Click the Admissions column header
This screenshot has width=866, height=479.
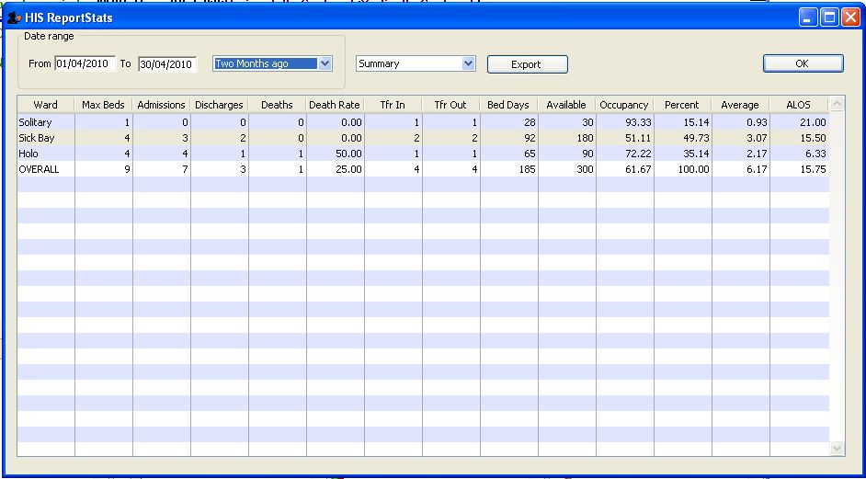(x=161, y=105)
